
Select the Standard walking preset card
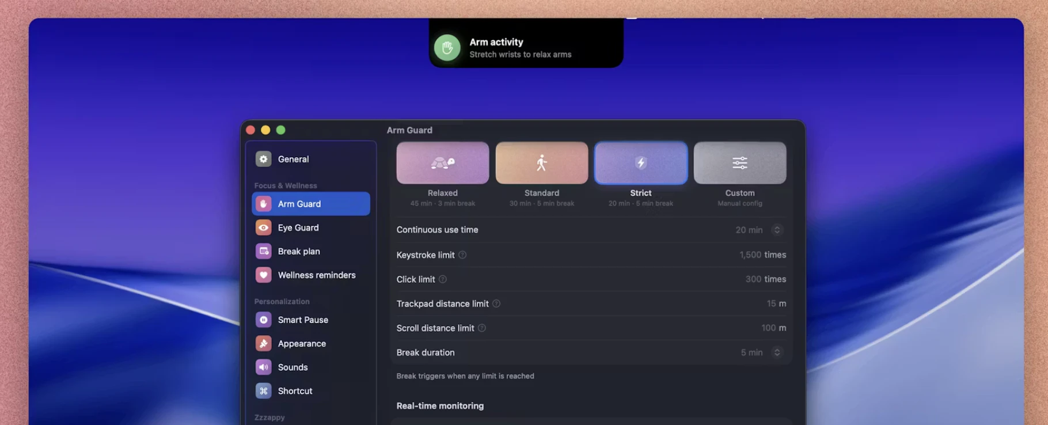(542, 163)
